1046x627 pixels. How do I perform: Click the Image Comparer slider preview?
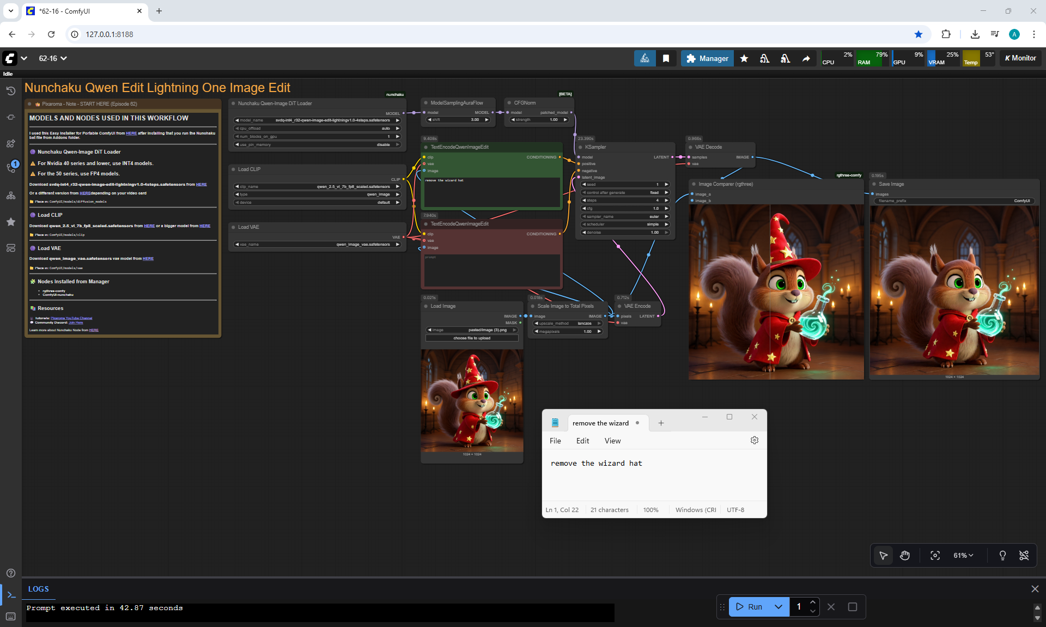tap(776, 291)
